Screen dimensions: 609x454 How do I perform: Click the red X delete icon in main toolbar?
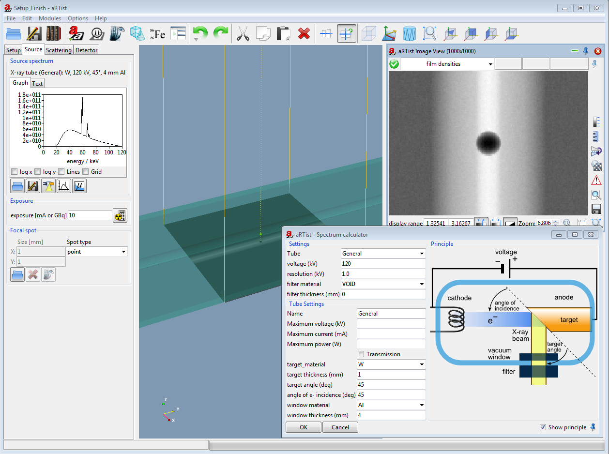[x=304, y=34]
